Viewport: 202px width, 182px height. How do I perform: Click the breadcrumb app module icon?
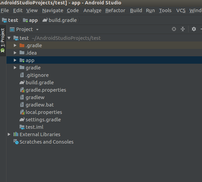(x=25, y=20)
